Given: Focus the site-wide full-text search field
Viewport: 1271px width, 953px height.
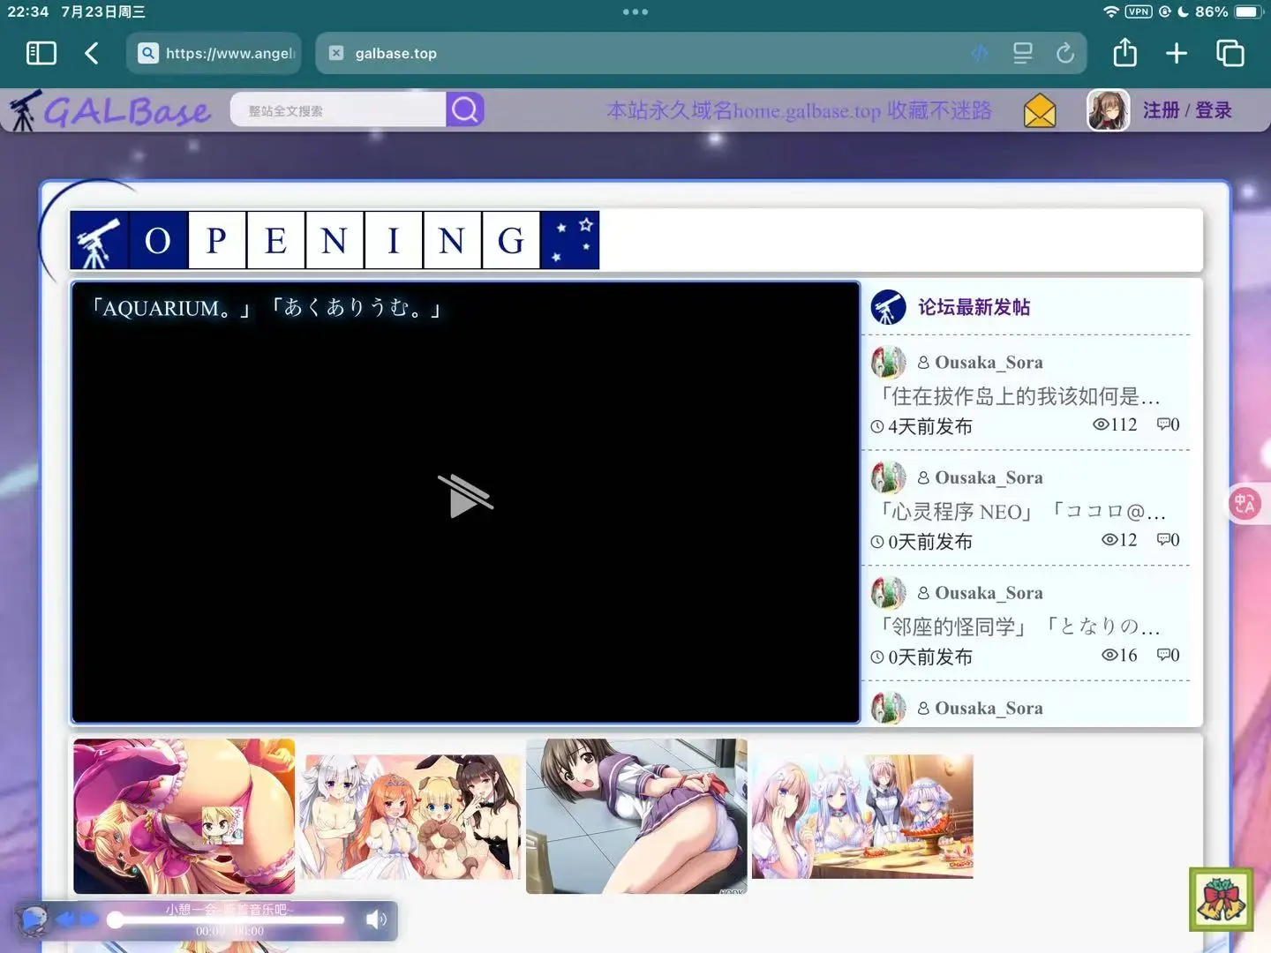Looking at the screenshot, I should (338, 110).
